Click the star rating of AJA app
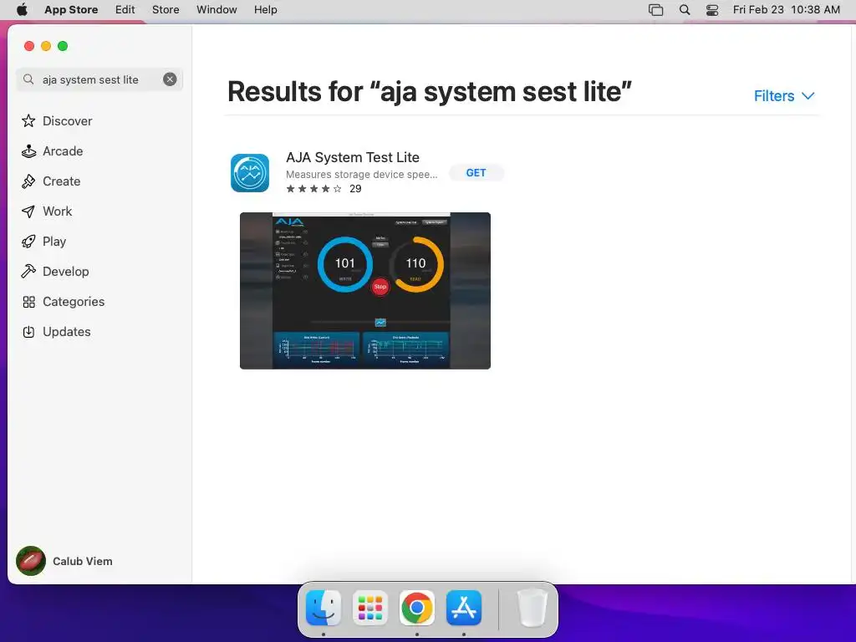Image resolution: width=856 pixels, height=642 pixels. 314,188
